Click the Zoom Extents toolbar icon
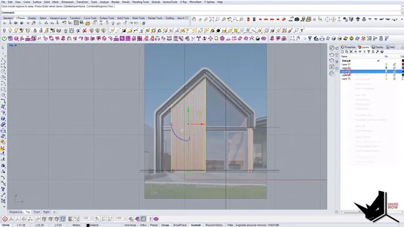 (212, 19)
